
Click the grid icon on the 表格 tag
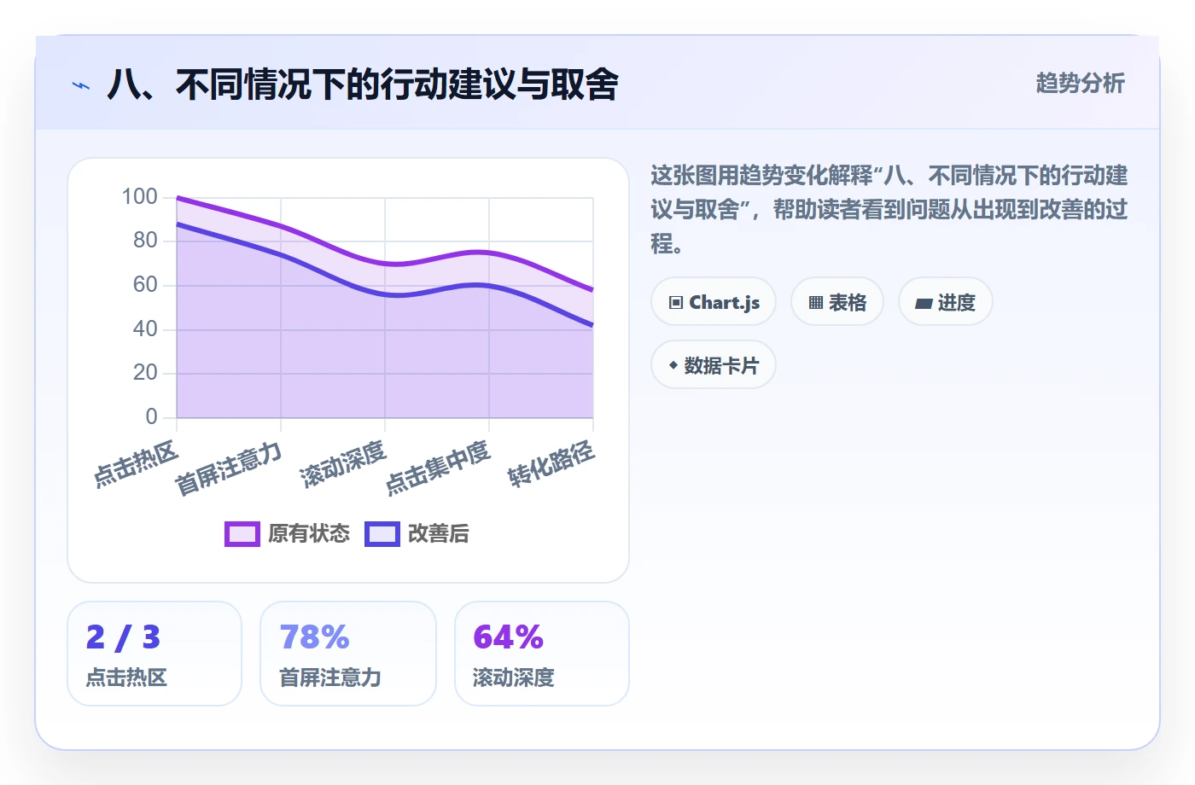(816, 302)
